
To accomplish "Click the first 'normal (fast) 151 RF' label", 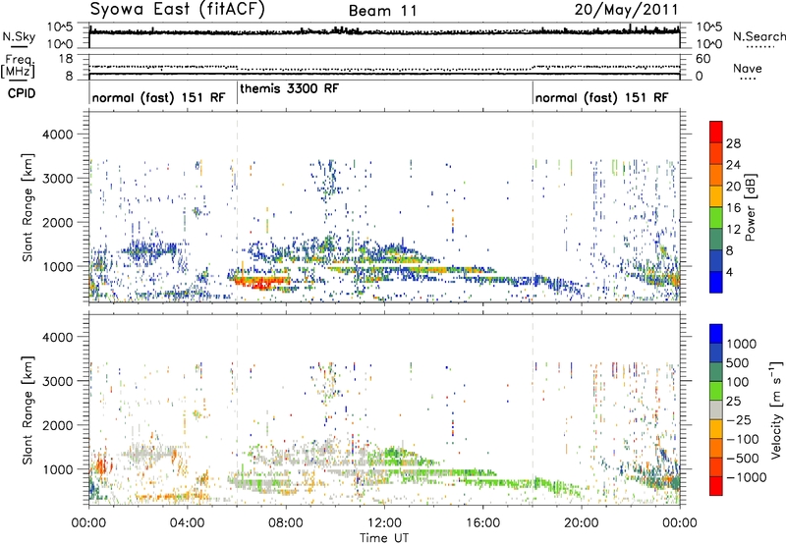I will point(158,97).
